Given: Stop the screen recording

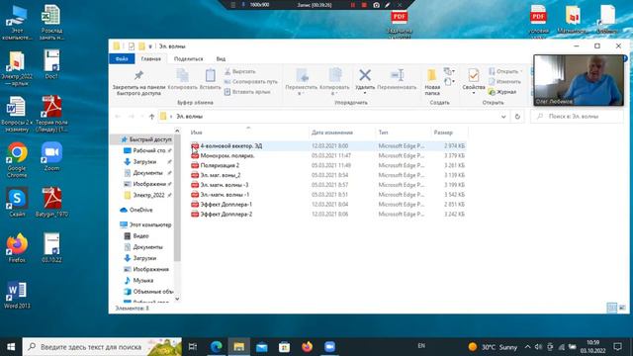Looking at the screenshot, I should [364, 5].
